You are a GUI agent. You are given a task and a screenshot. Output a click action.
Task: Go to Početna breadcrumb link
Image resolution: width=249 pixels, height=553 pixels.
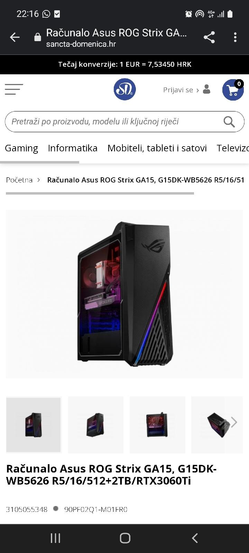(x=19, y=180)
